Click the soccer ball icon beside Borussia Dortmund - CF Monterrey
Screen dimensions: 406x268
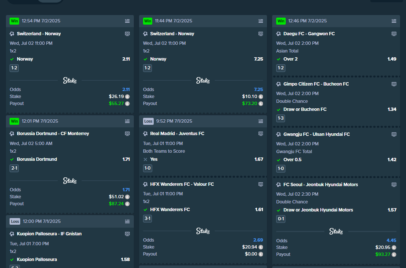click(12, 134)
